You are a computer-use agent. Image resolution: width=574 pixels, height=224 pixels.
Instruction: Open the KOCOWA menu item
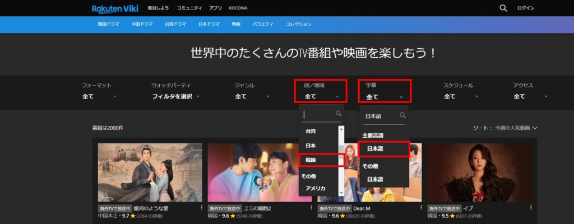(x=238, y=8)
